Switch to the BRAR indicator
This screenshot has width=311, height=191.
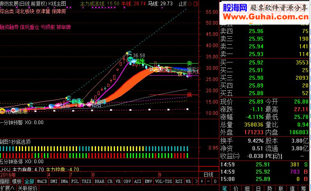(99, 181)
